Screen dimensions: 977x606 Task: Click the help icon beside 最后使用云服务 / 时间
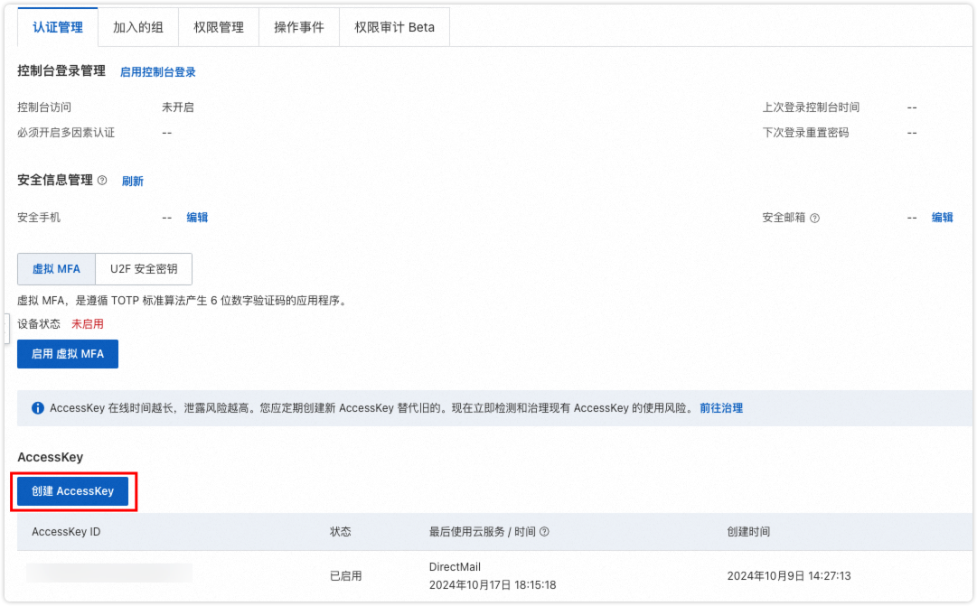tap(544, 532)
